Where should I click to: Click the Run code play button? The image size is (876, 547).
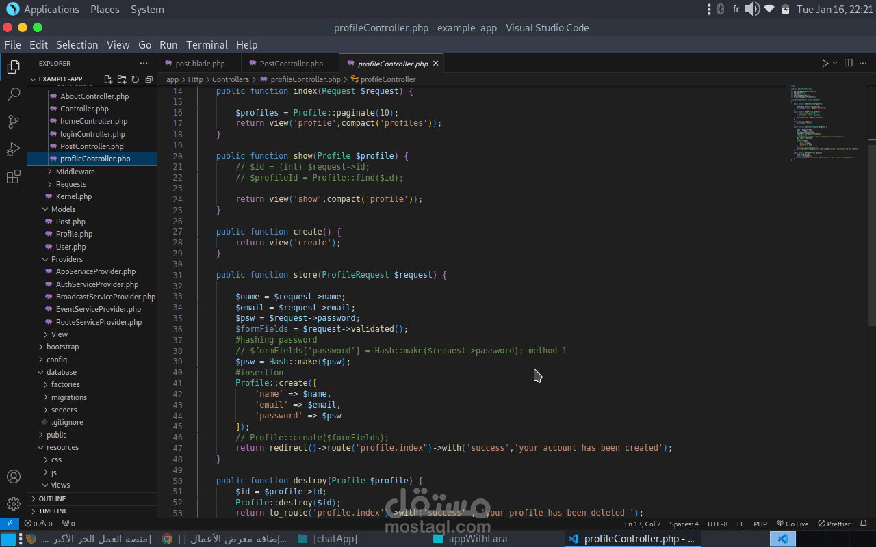click(825, 63)
